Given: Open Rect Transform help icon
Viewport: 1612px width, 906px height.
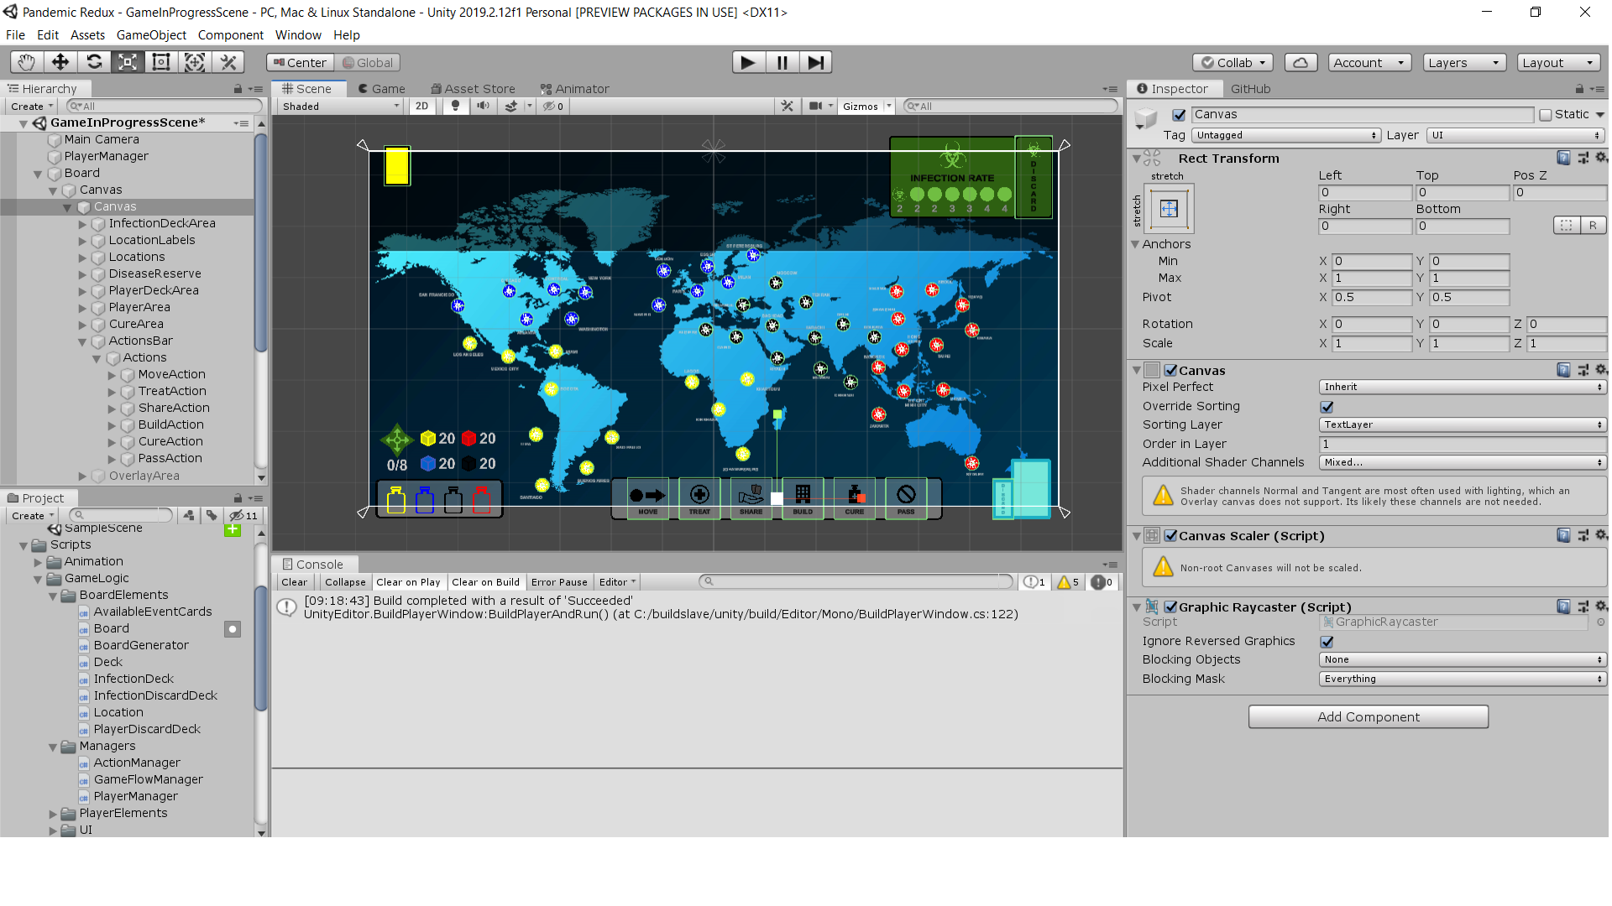Looking at the screenshot, I should 1563,158.
